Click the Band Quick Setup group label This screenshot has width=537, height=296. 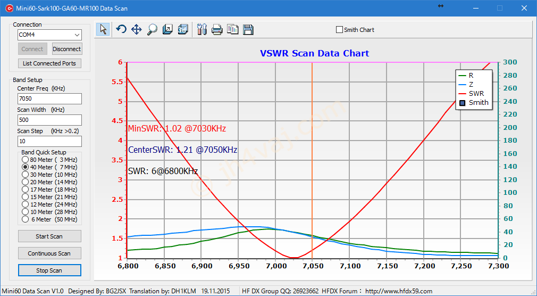click(44, 152)
